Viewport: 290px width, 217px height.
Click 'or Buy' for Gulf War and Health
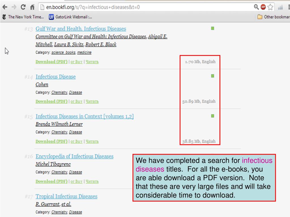tap(76, 62)
